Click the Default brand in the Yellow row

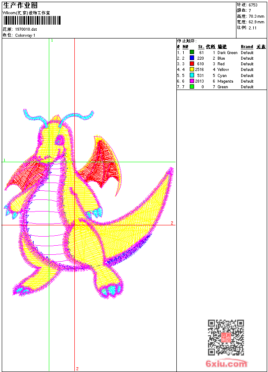tap(247, 70)
